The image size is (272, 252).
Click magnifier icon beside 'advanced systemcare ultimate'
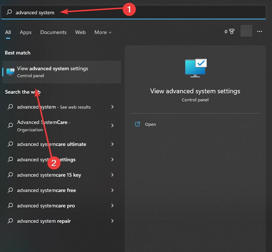click(x=10, y=144)
